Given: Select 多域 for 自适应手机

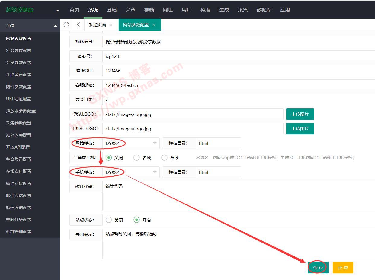Looking at the screenshot, I should [137, 158].
